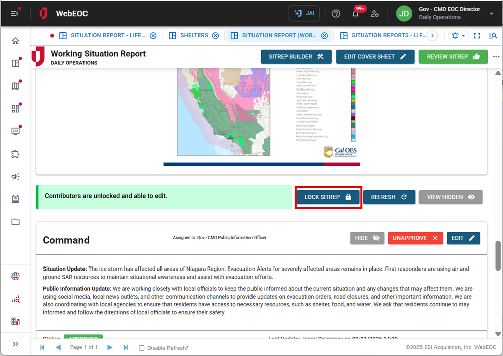Open the map icon in sidebar
The width and height of the screenshot is (503, 356).
pos(15,86)
